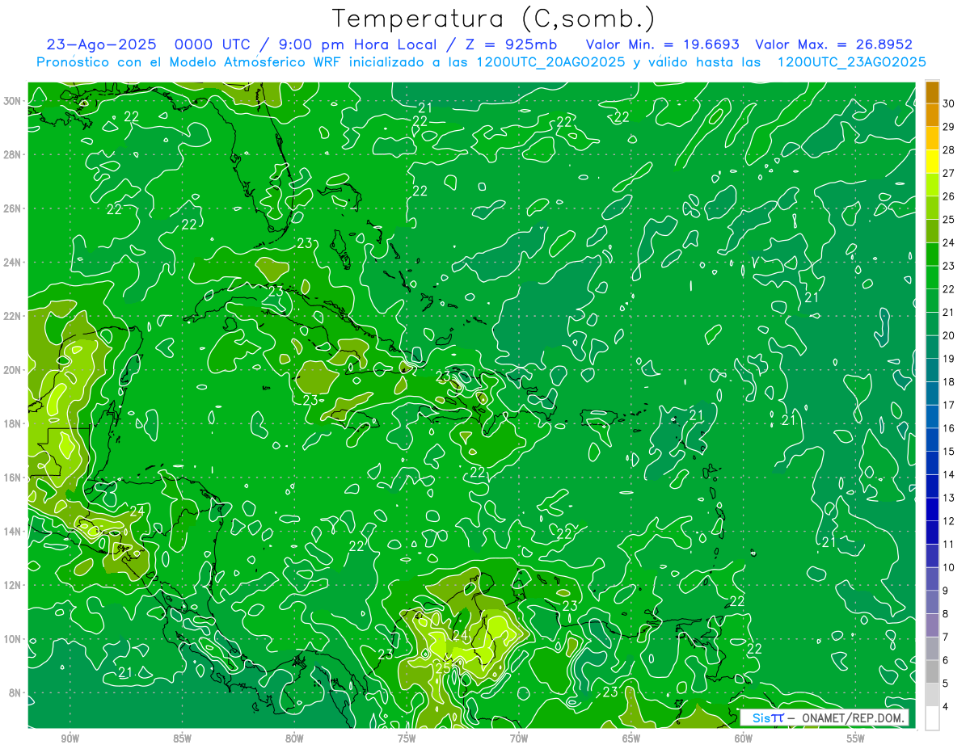
Task: Click the "24N" latitude axis label
Action: pos(12,263)
